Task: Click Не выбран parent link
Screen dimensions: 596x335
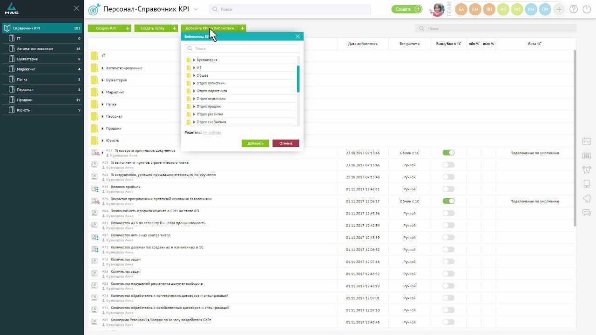Action: [212, 133]
